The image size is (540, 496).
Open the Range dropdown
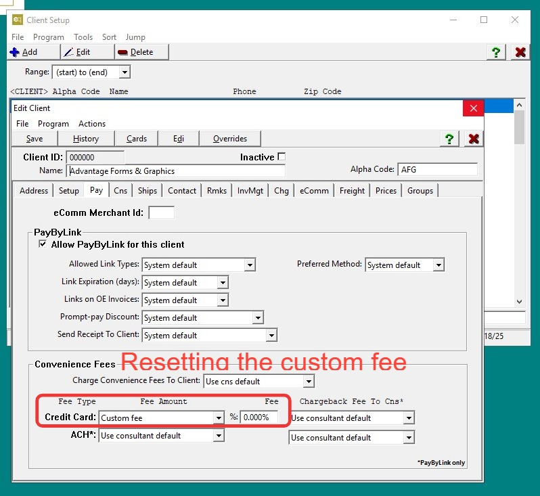pos(125,72)
